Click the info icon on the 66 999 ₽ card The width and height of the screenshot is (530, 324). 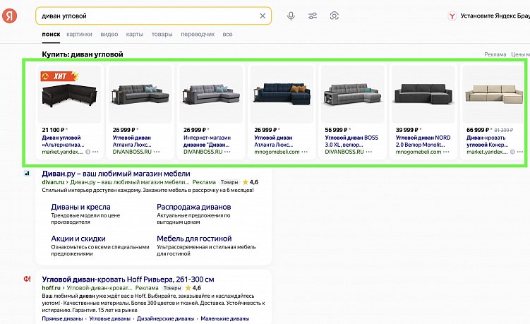click(512, 152)
